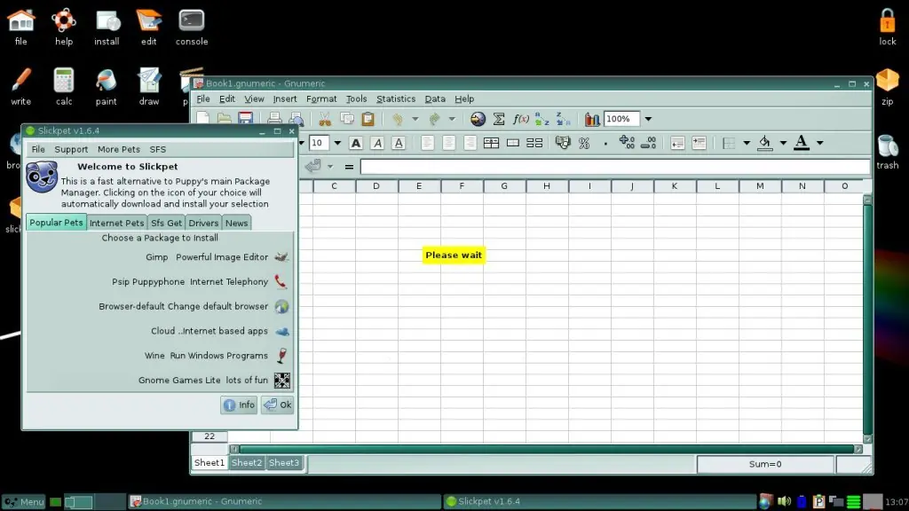This screenshot has height=511, width=909.
Task: Open the background fill color dropdown
Action: tap(783, 143)
